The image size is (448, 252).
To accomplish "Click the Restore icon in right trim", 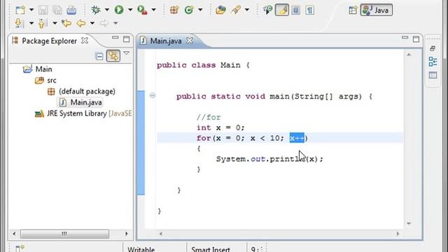I will [433, 48].
